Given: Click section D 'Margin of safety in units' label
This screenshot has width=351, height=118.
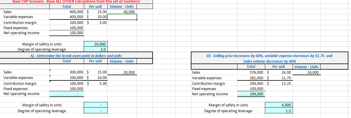Looking at the screenshot, I should tap(228, 105).
